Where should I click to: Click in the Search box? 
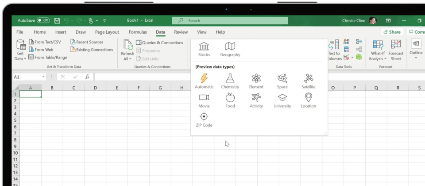pyautogui.click(x=230, y=21)
